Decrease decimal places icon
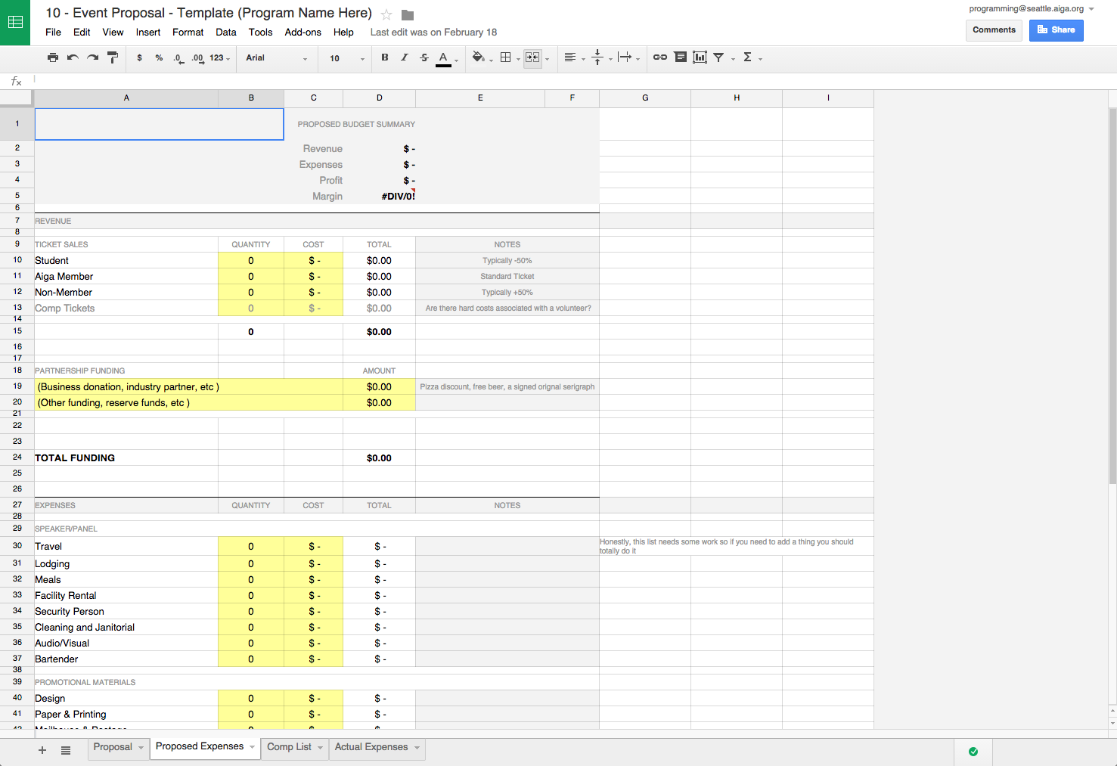1117x766 pixels. pyautogui.click(x=178, y=58)
